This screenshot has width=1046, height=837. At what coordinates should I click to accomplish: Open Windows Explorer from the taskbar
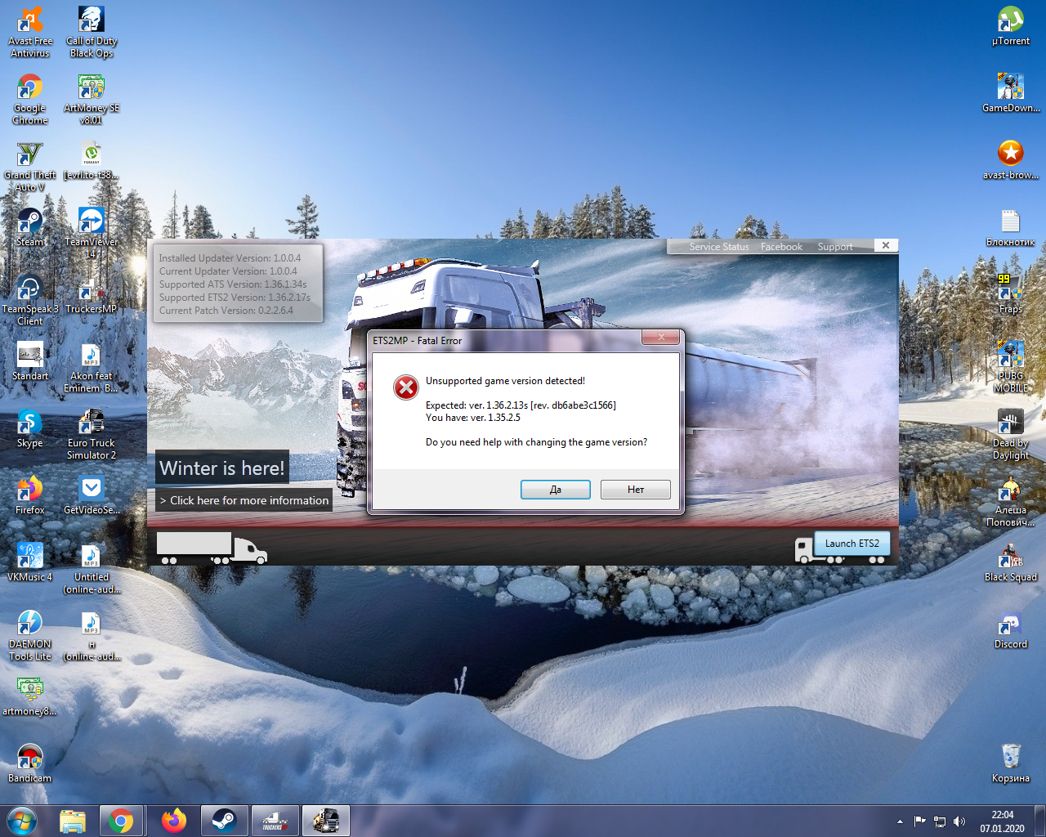tap(73, 821)
